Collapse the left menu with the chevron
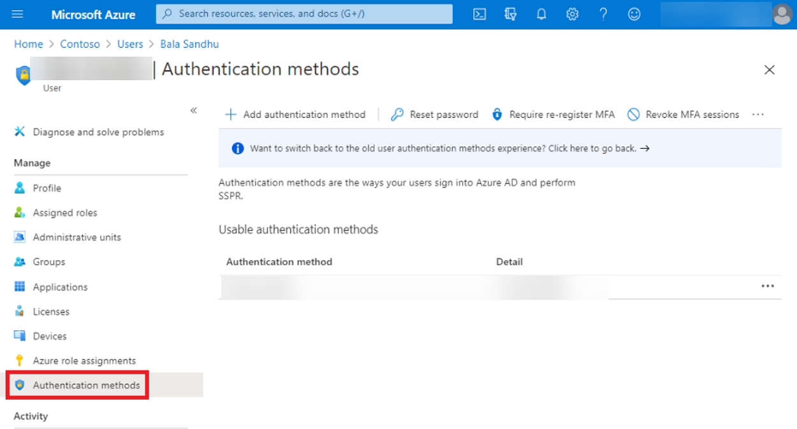The width and height of the screenshot is (797, 429). (193, 109)
